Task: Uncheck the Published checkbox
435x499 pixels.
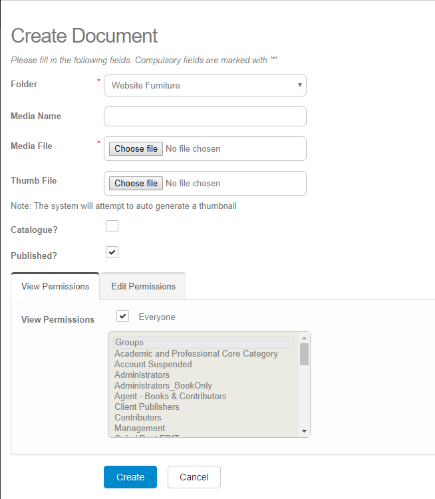Action: click(x=112, y=252)
